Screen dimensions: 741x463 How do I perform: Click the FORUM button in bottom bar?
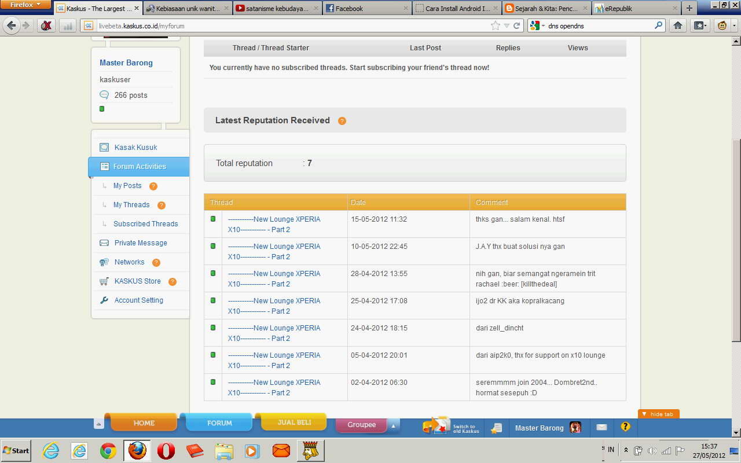(x=219, y=422)
